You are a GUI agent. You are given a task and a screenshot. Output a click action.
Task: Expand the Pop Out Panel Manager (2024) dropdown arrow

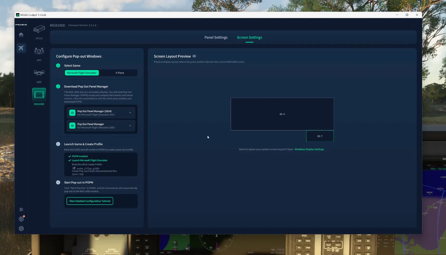coord(130,113)
